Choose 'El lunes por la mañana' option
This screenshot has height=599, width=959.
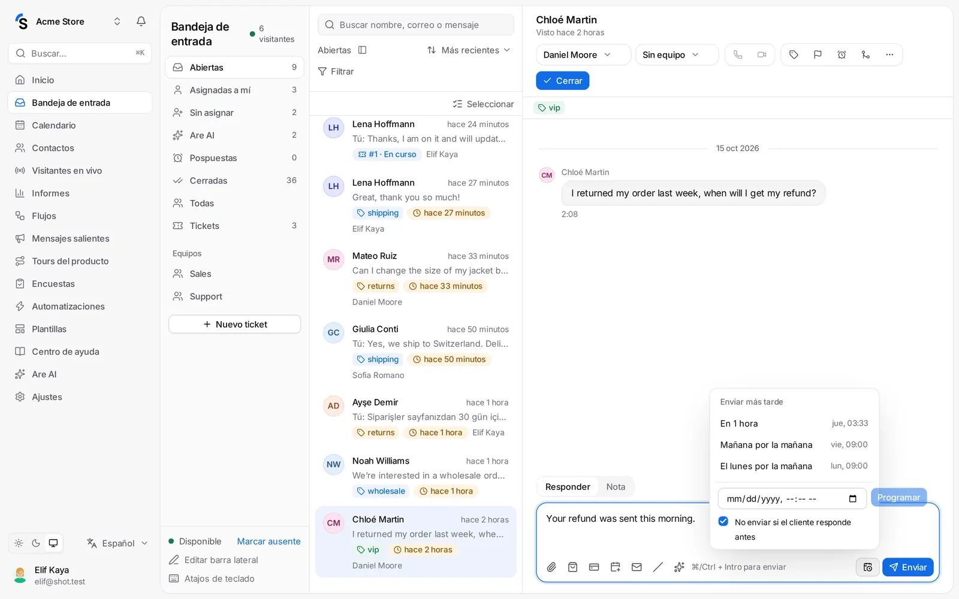pyautogui.click(x=794, y=466)
